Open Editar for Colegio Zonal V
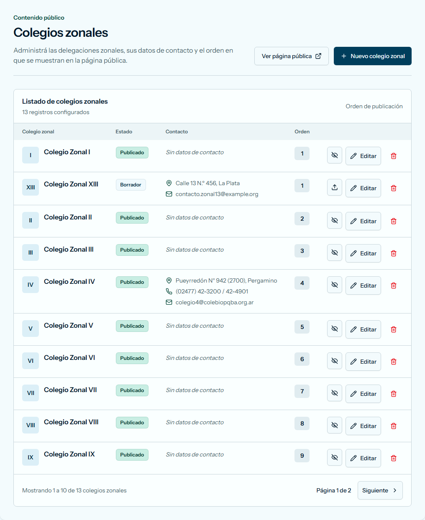The width and height of the screenshot is (425, 520). click(363, 329)
